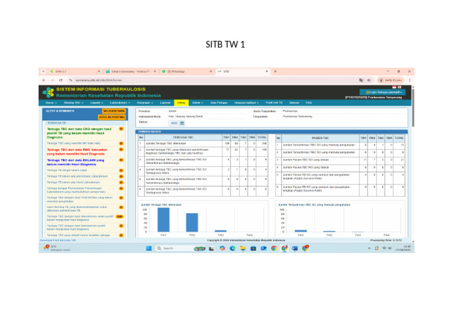Open Terduga TBC dari data EKLAIM alert link
This screenshot has width=451, height=319.
(76, 162)
